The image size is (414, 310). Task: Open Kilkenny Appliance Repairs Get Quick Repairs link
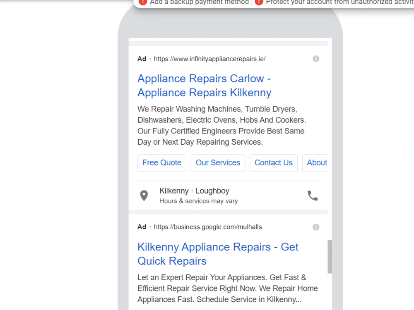[x=218, y=254]
